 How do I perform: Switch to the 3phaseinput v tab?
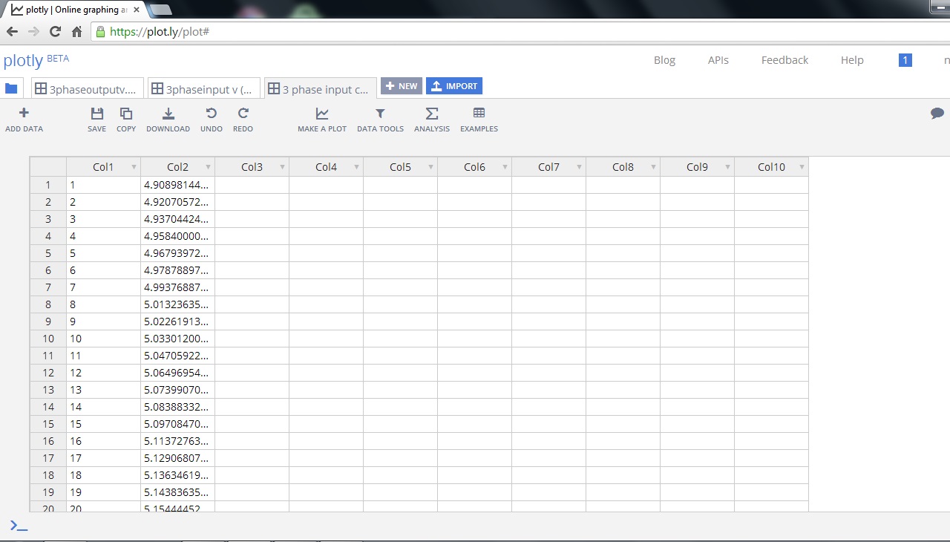(x=204, y=88)
